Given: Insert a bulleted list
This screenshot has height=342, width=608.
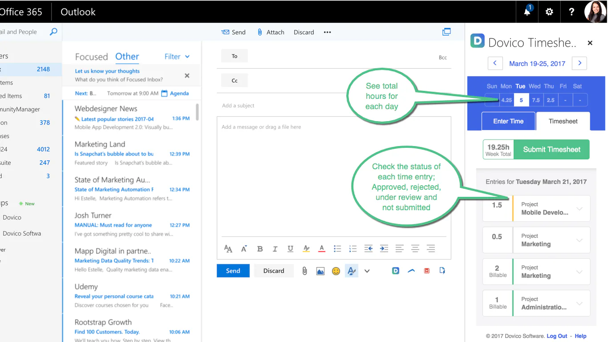Looking at the screenshot, I should click(337, 248).
